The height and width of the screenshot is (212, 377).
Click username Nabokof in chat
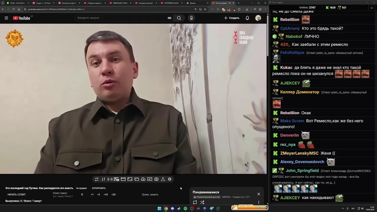pyautogui.click(x=294, y=36)
